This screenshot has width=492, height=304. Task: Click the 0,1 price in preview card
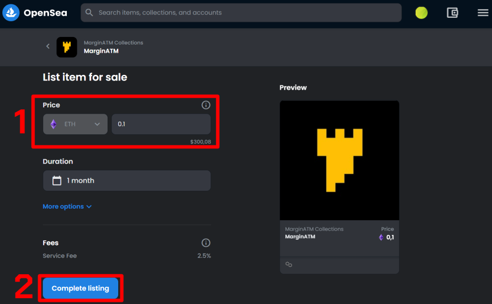pos(390,237)
